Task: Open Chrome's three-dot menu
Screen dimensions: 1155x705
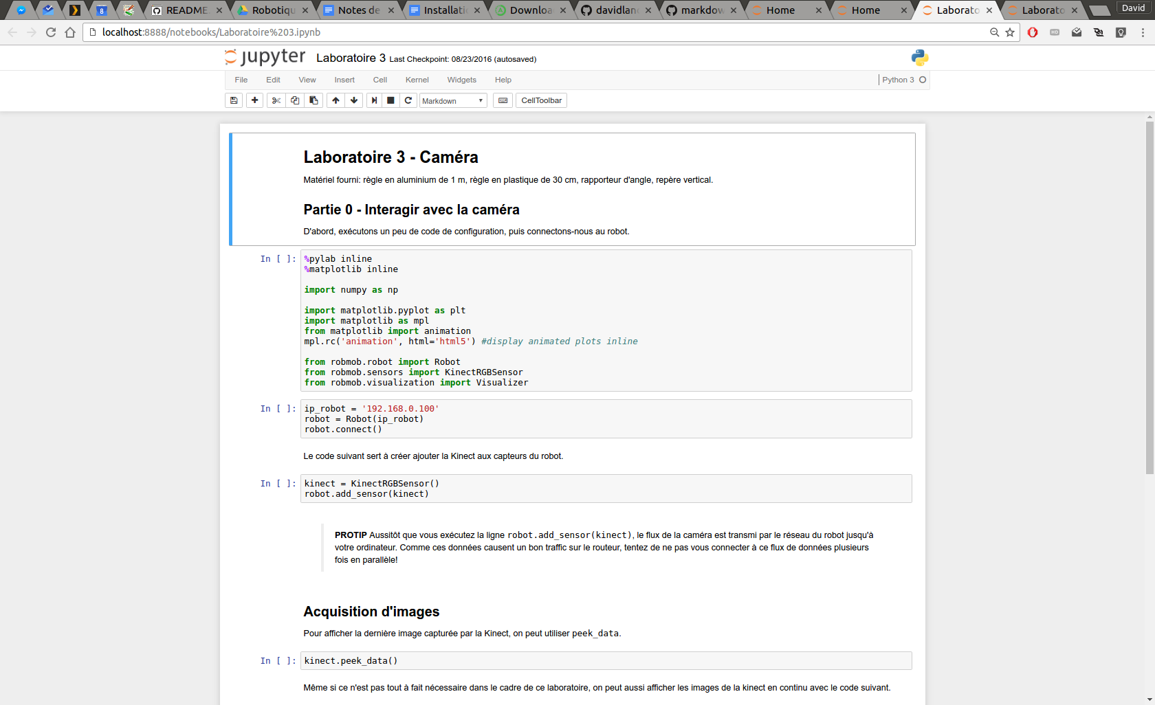Action: (1143, 32)
